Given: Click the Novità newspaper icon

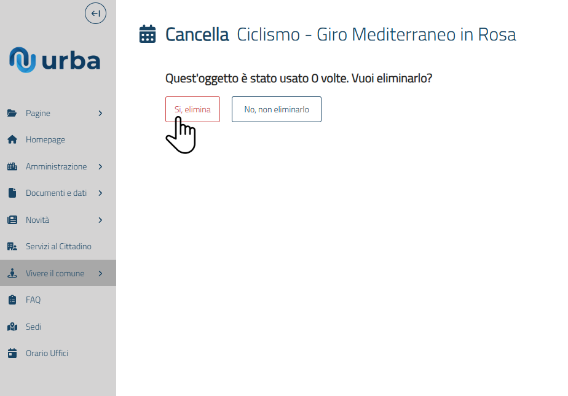Looking at the screenshot, I should click(x=12, y=220).
